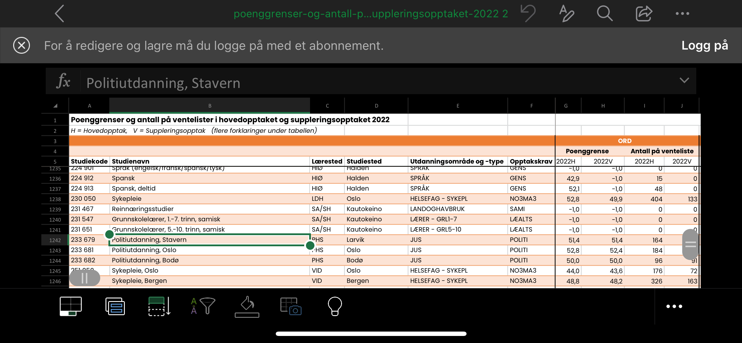The height and width of the screenshot is (343, 742).
Task: Select title cell Poenggrenser og antall på ventelister
Action: point(230,120)
